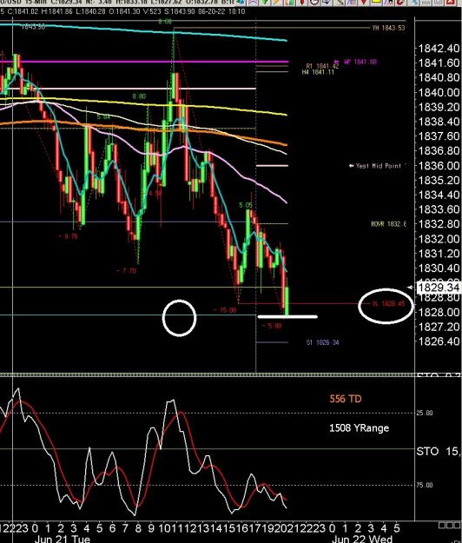The width and height of the screenshot is (462, 543).
Task: Click the 556 TD orange text
Action: 346,399
